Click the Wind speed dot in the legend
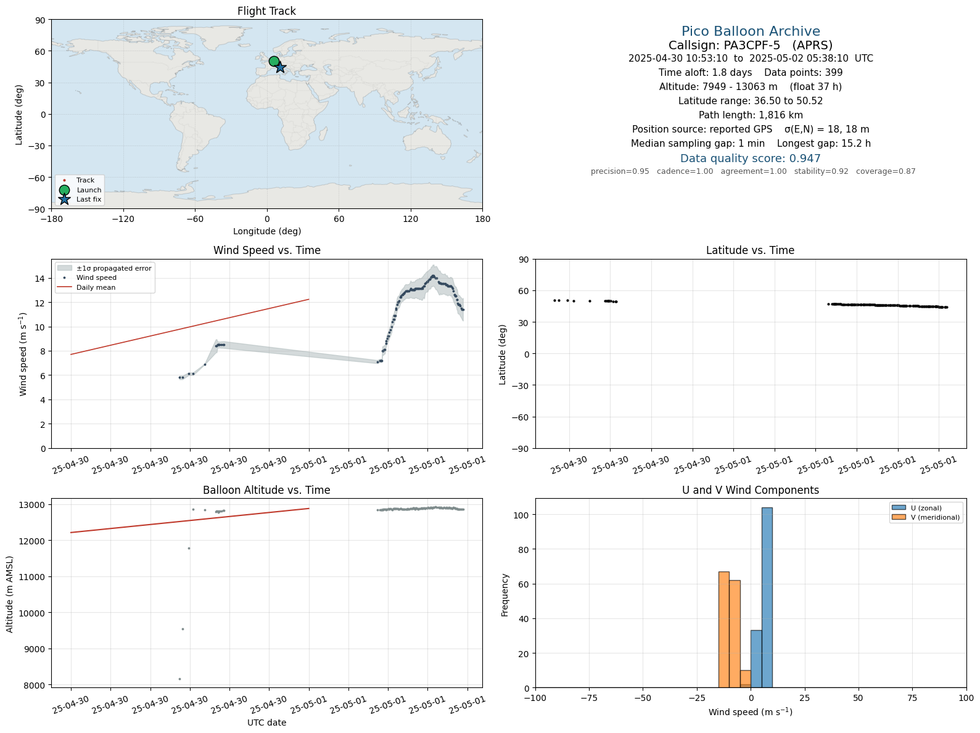980x733 pixels. point(65,278)
